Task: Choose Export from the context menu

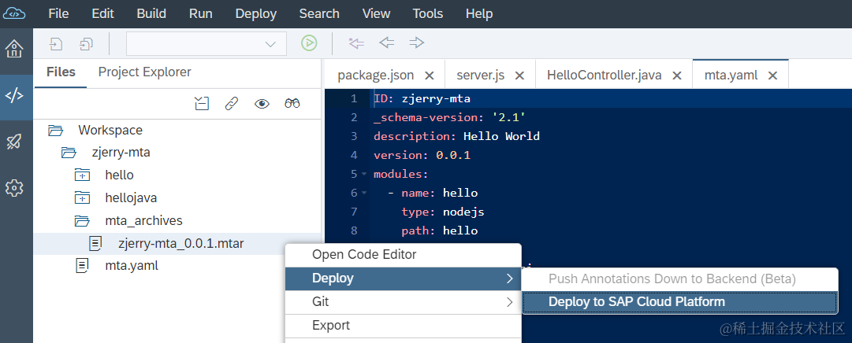Action: click(x=404, y=326)
